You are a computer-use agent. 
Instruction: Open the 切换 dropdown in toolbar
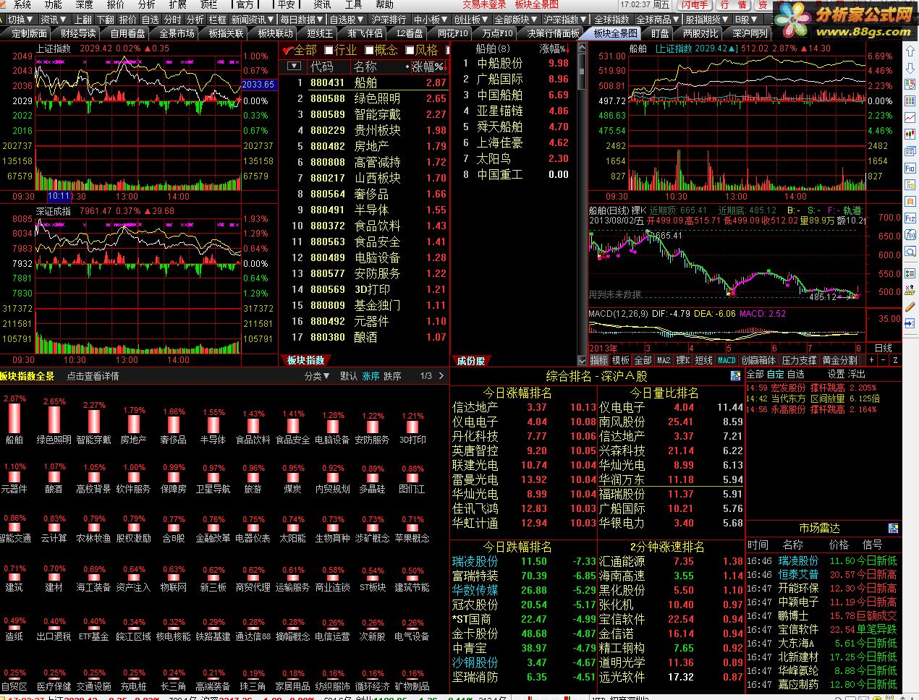coord(20,20)
